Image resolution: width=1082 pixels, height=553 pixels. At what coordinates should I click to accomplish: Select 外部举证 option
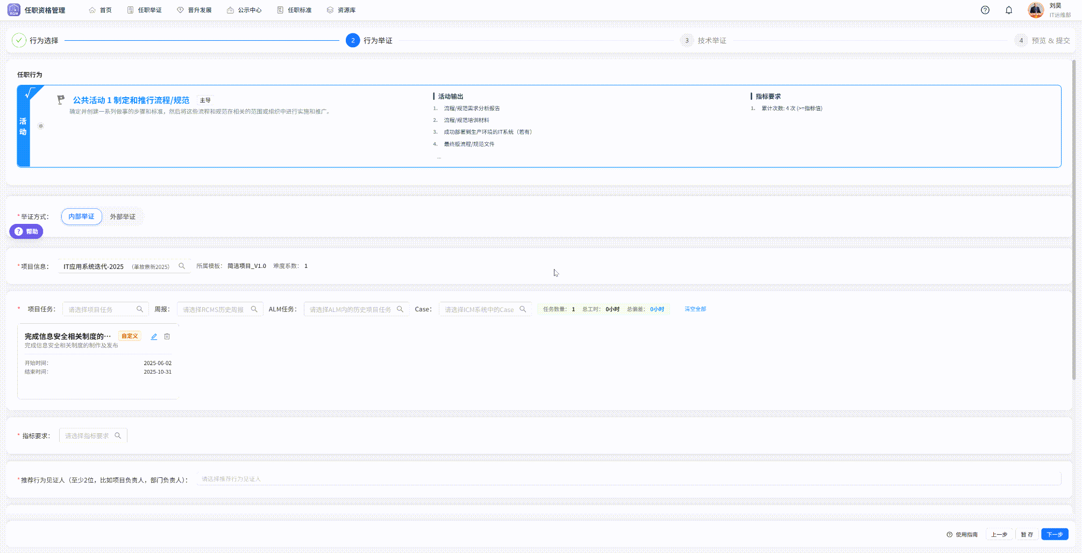point(123,217)
